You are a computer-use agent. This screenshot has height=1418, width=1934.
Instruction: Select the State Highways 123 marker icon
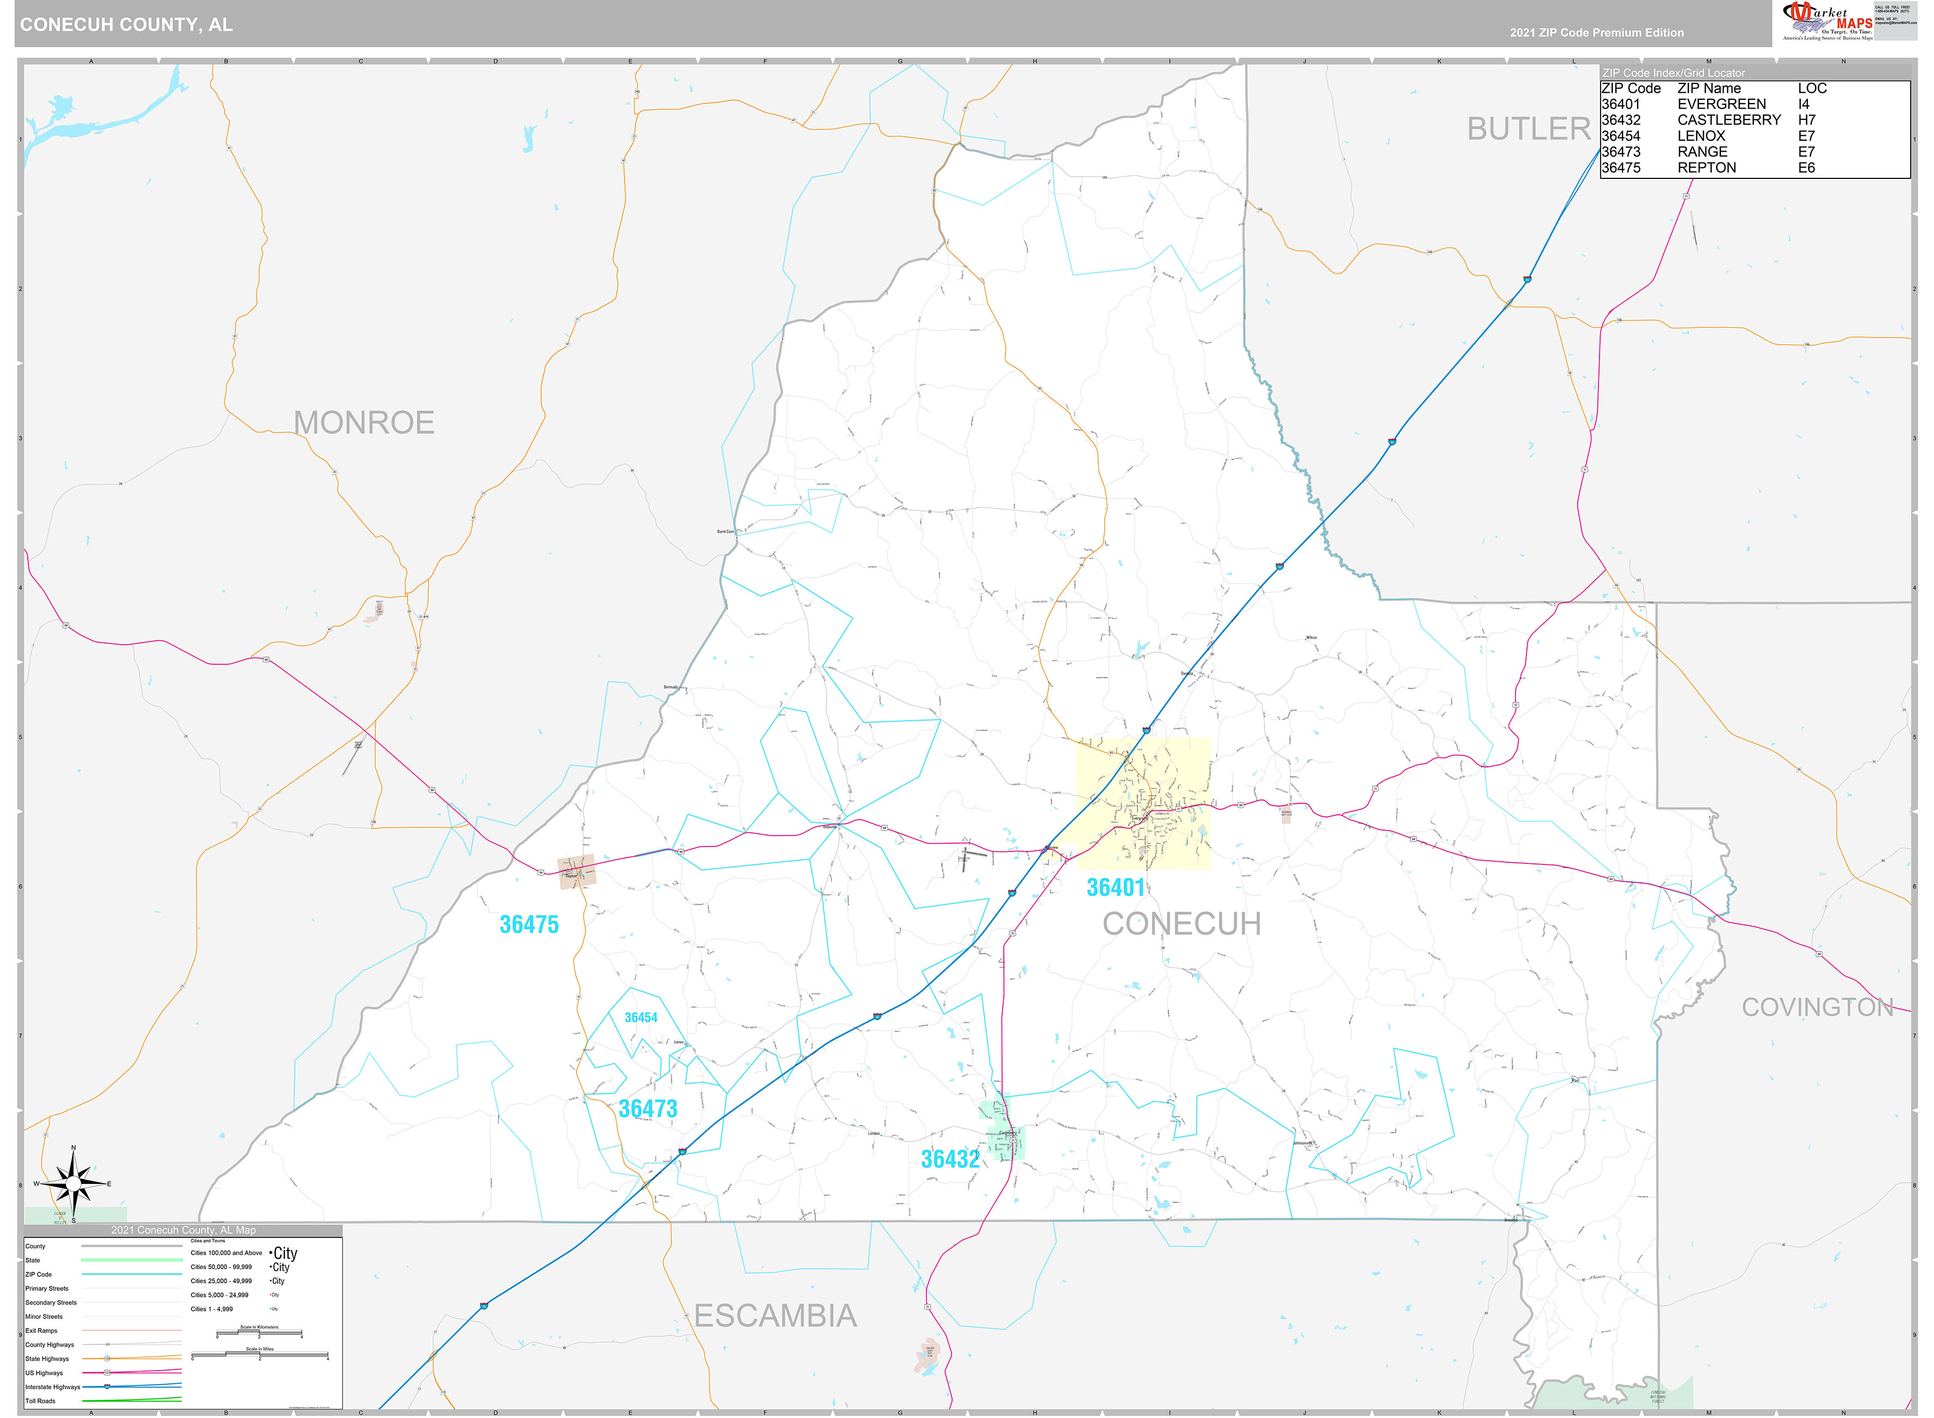[x=107, y=1358]
